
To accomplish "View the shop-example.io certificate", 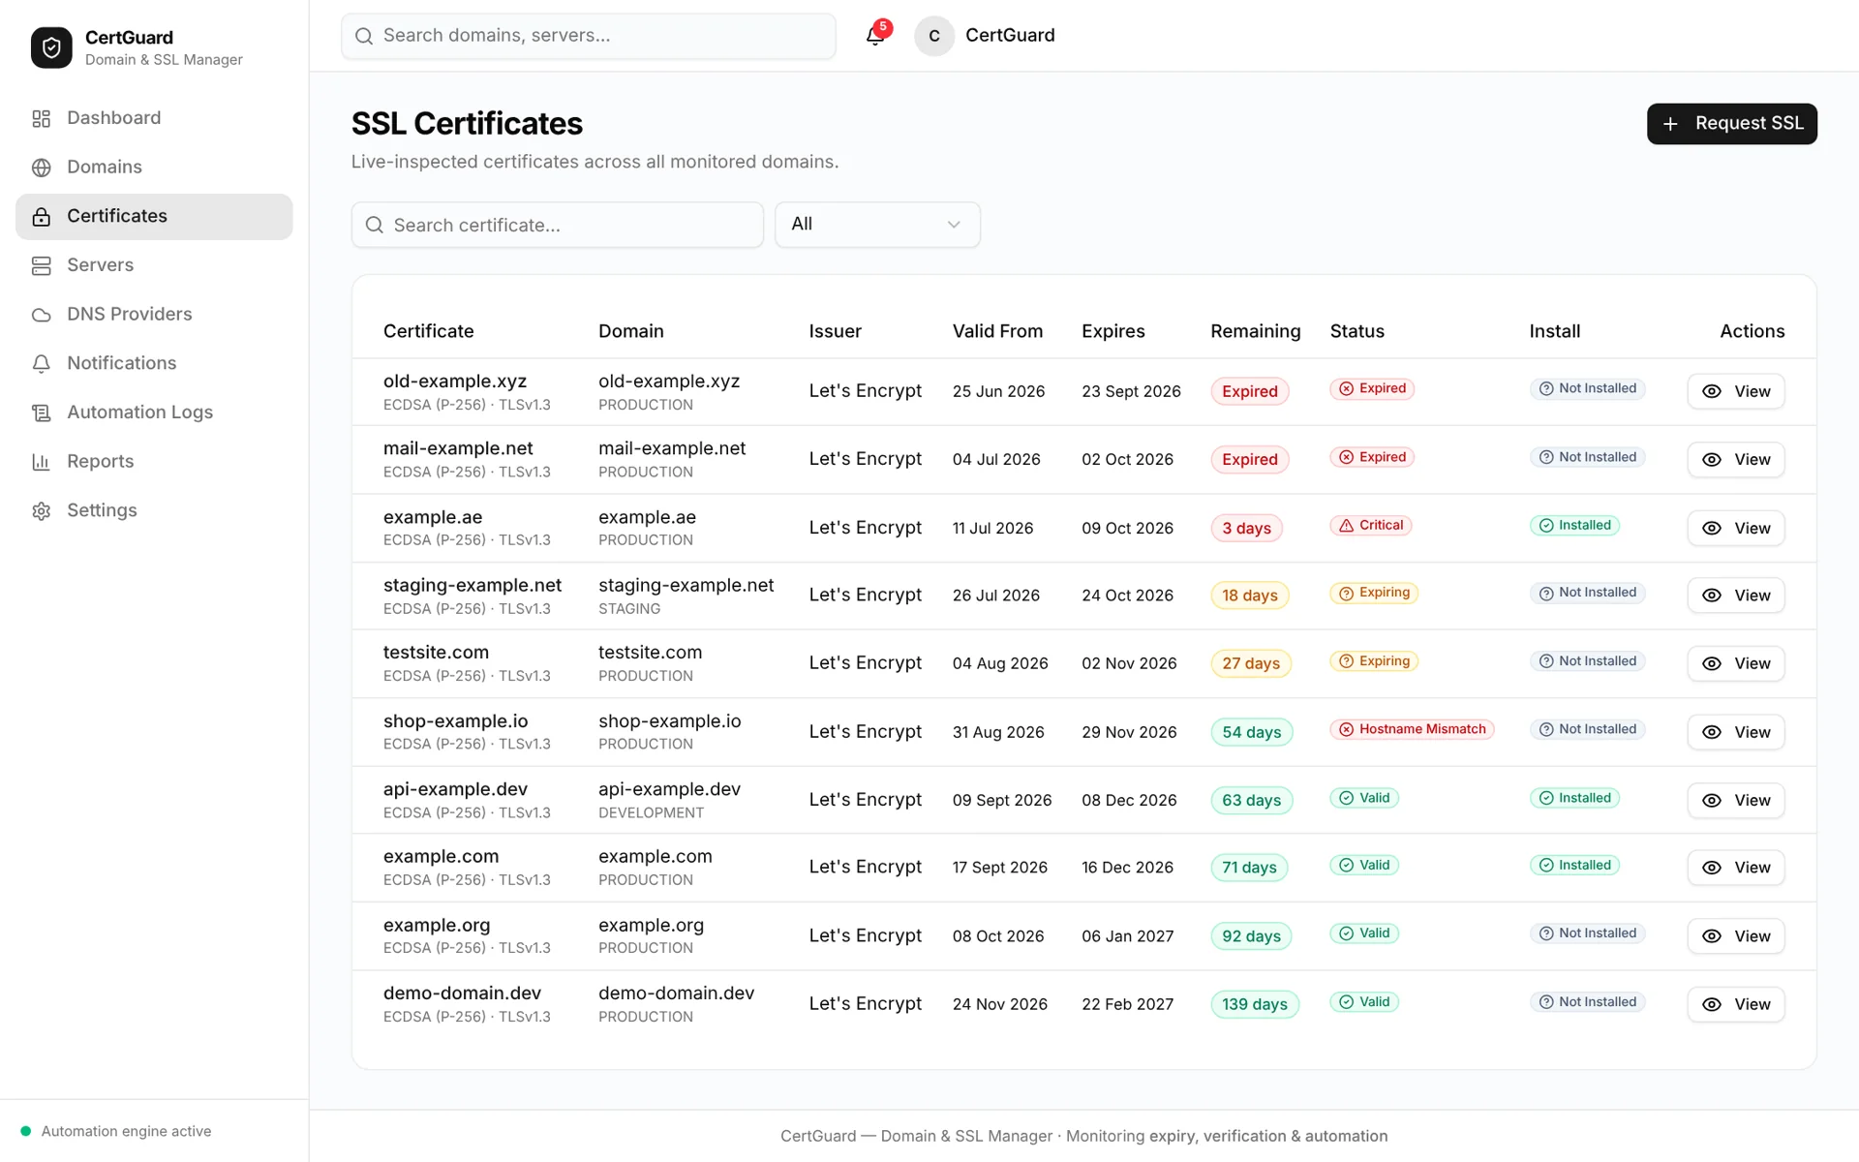I will point(1735,732).
